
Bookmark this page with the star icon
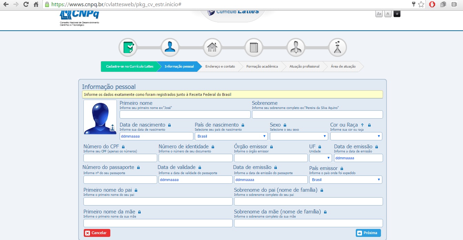click(x=421, y=4)
